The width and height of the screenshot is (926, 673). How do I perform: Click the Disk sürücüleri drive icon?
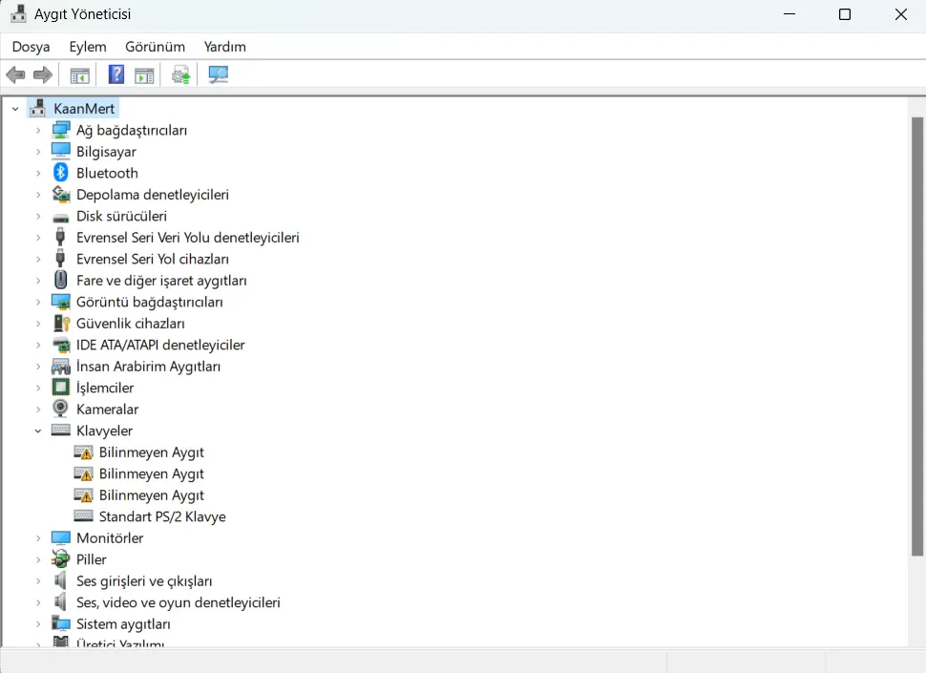60,218
